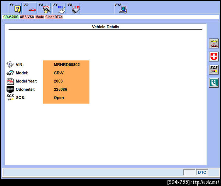Click the Model Year value 2003
The height and width of the screenshot is (186, 221).
tap(58, 81)
